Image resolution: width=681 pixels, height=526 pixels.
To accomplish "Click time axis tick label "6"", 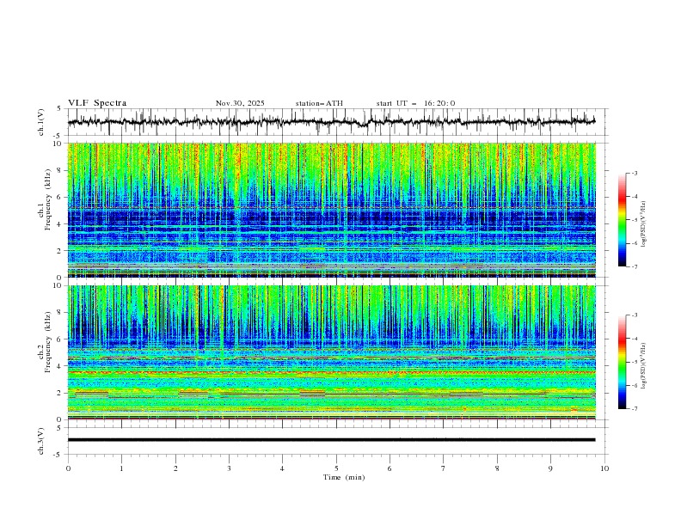I will tap(390, 468).
